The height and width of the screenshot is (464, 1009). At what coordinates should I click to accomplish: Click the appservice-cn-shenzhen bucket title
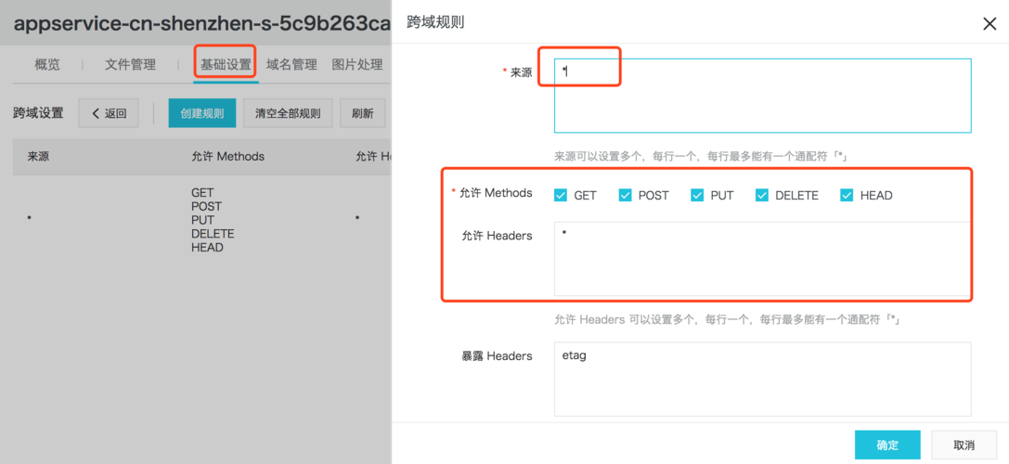(x=202, y=24)
